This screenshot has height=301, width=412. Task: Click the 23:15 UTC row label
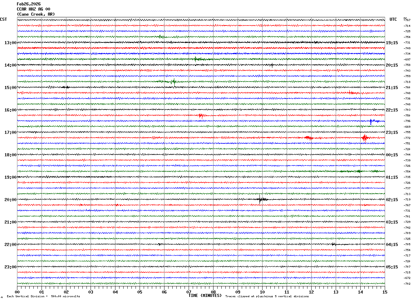(x=392, y=132)
